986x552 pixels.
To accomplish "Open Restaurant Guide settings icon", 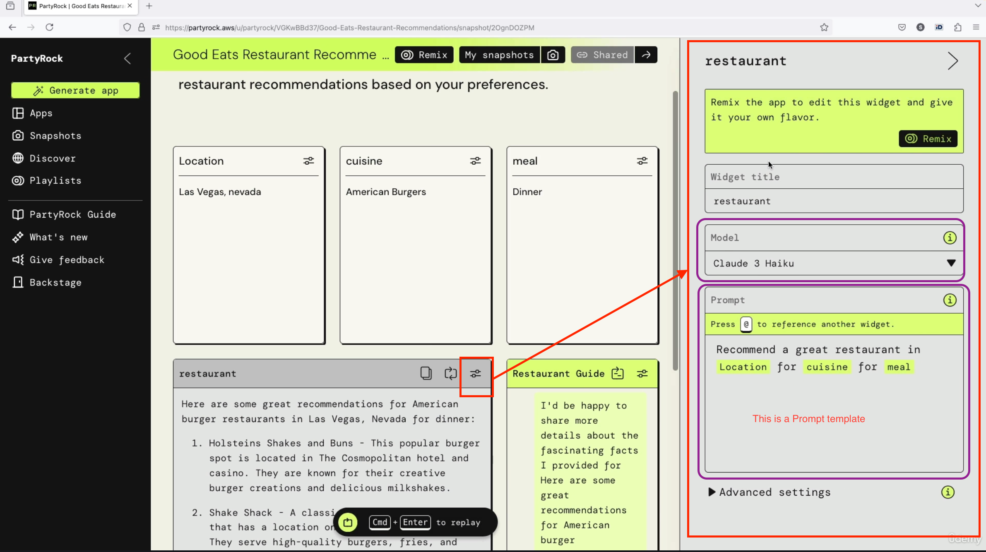I will tap(642, 374).
